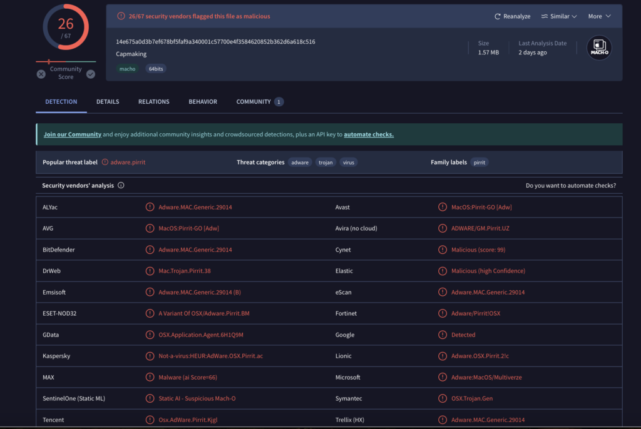Click the Elastic detection alert icon
641x429 pixels.
click(443, 271)
